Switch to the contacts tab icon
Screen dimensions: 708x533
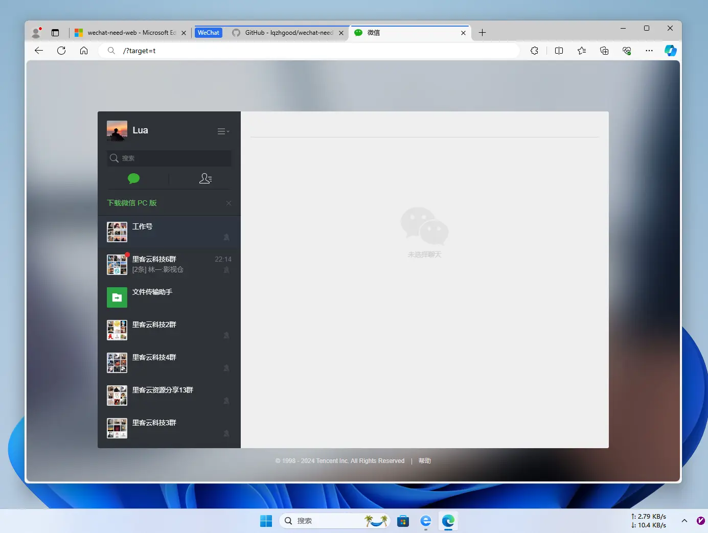[x=205, y=178]
